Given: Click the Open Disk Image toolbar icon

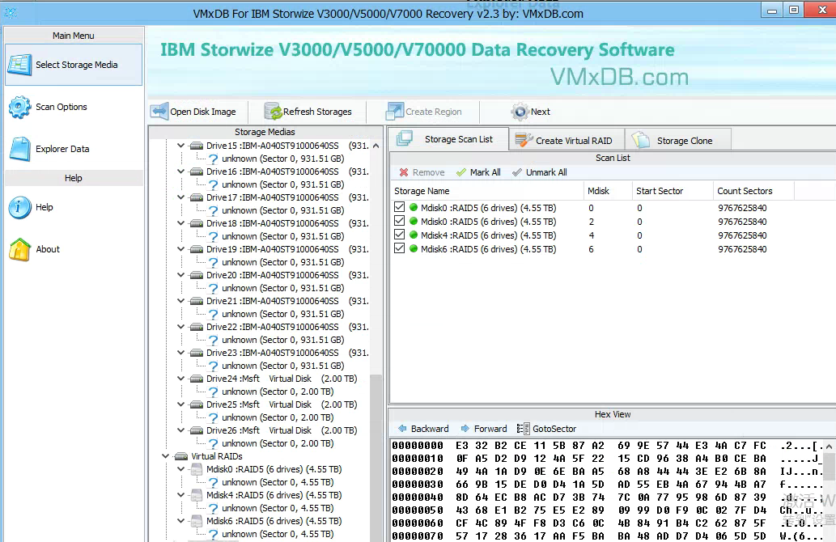Looking at the screenshot, I should pyautogui.click(x=159, y=112).
